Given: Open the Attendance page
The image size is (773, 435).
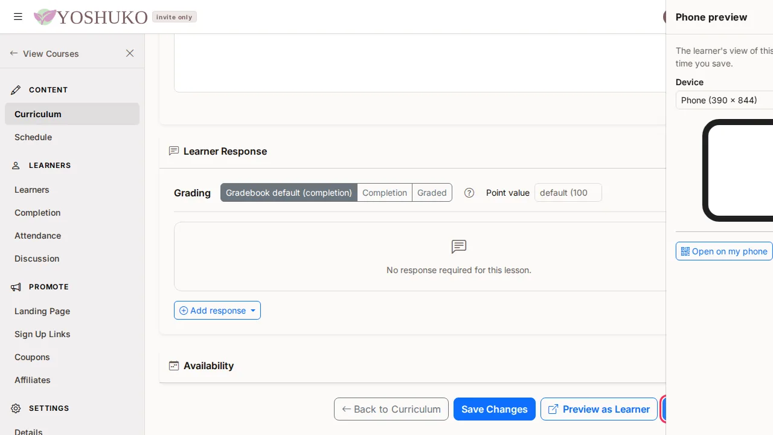Looking at the screenshot, I should [x=72, y=236].
